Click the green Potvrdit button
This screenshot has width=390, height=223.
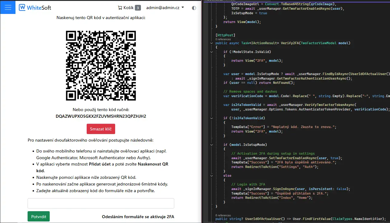38,217
